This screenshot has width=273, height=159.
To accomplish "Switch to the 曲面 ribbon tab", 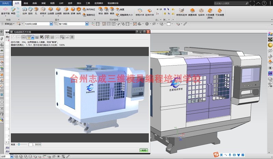I will pyautogui.click(x=35, y=3).
